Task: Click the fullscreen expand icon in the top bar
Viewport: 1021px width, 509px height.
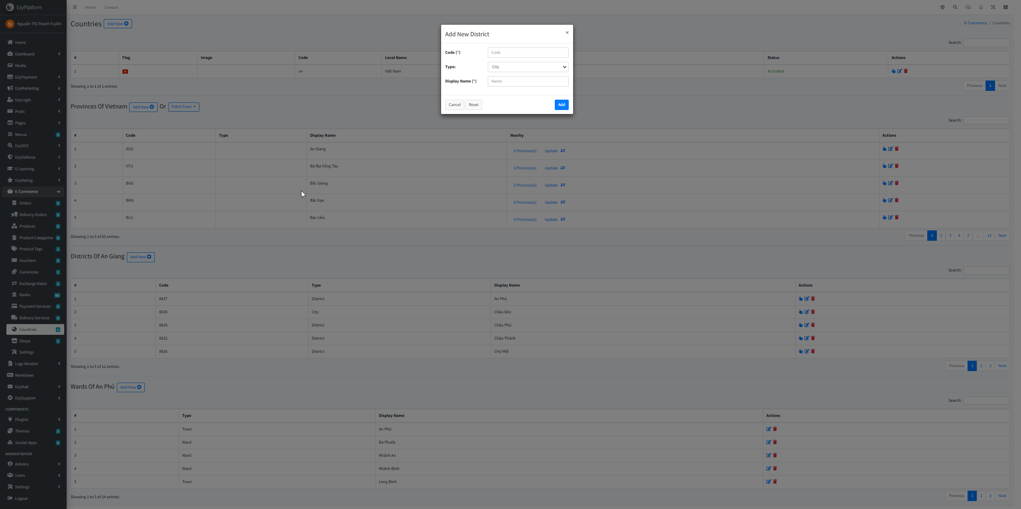Action: (993, 7)
